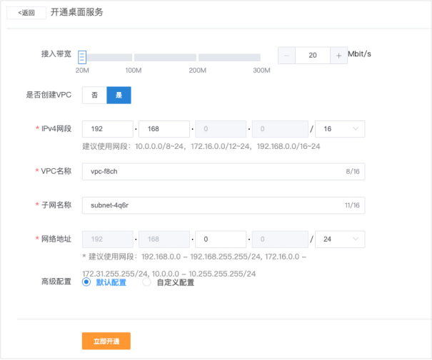Click the 300M segment of the bandwidth slider

tap(229, 57)
